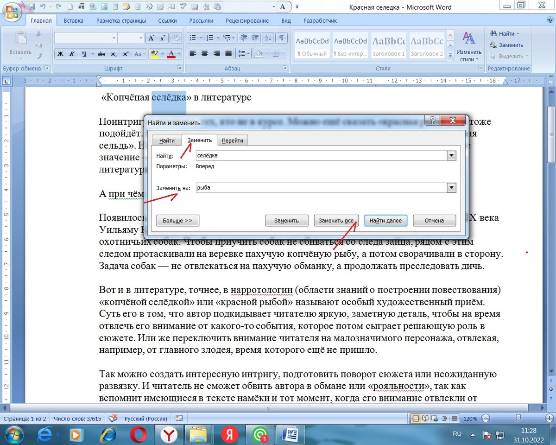Click the 'Заменить на' text field

[x=321, y=188]
